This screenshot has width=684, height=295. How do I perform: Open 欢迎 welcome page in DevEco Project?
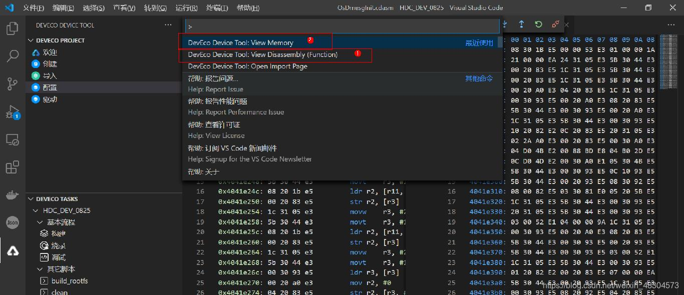[50, 52]
